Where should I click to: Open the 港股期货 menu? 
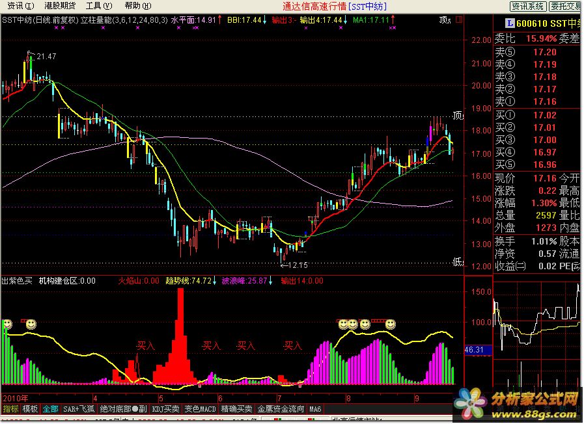(x=60, y=6)
